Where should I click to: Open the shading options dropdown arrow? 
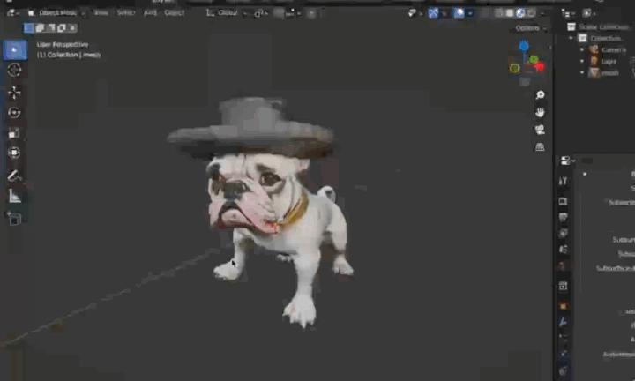[542, 13]
